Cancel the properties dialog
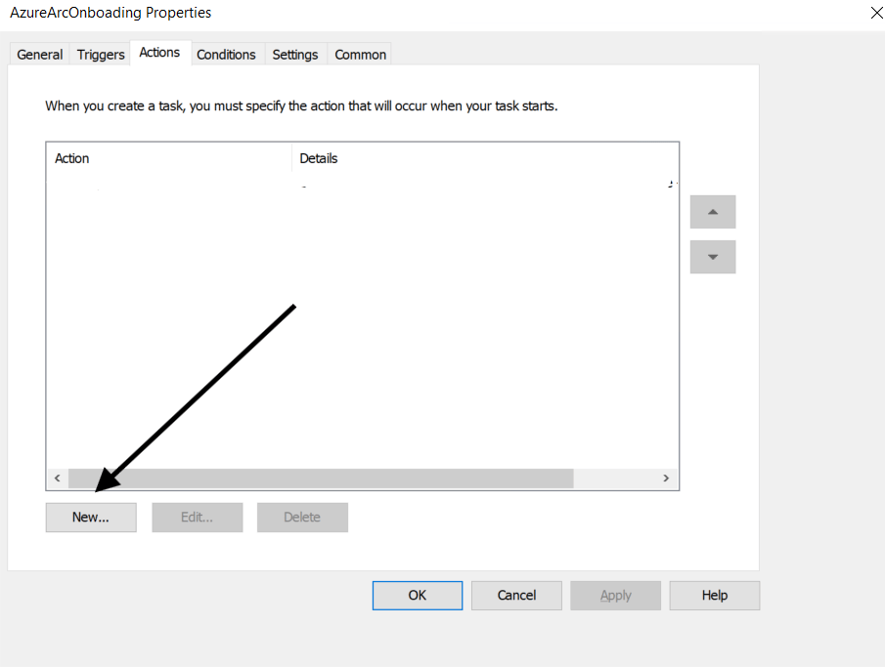This screenshot has width=885, height=667. tap(516, 596)
